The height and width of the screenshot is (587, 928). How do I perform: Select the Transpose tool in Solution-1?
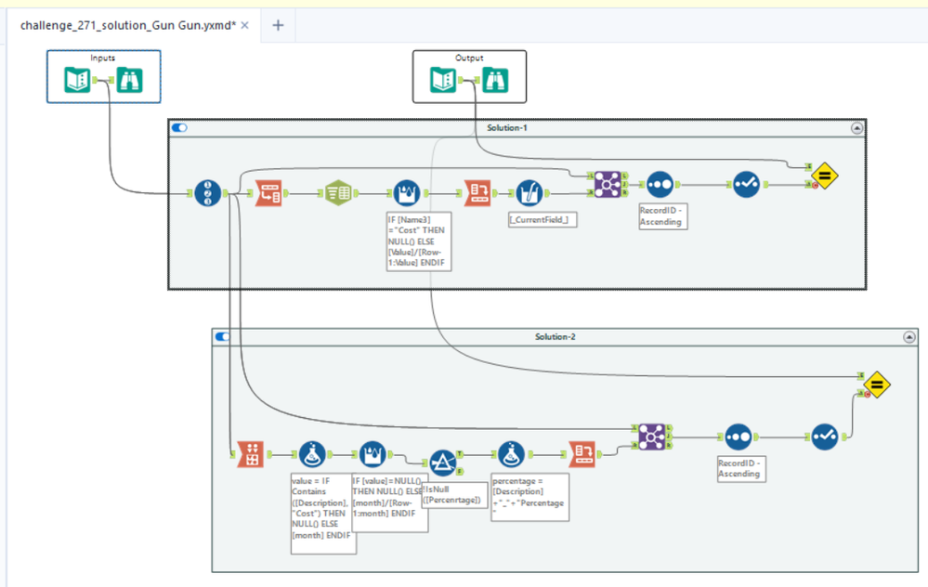pos(268,193)
